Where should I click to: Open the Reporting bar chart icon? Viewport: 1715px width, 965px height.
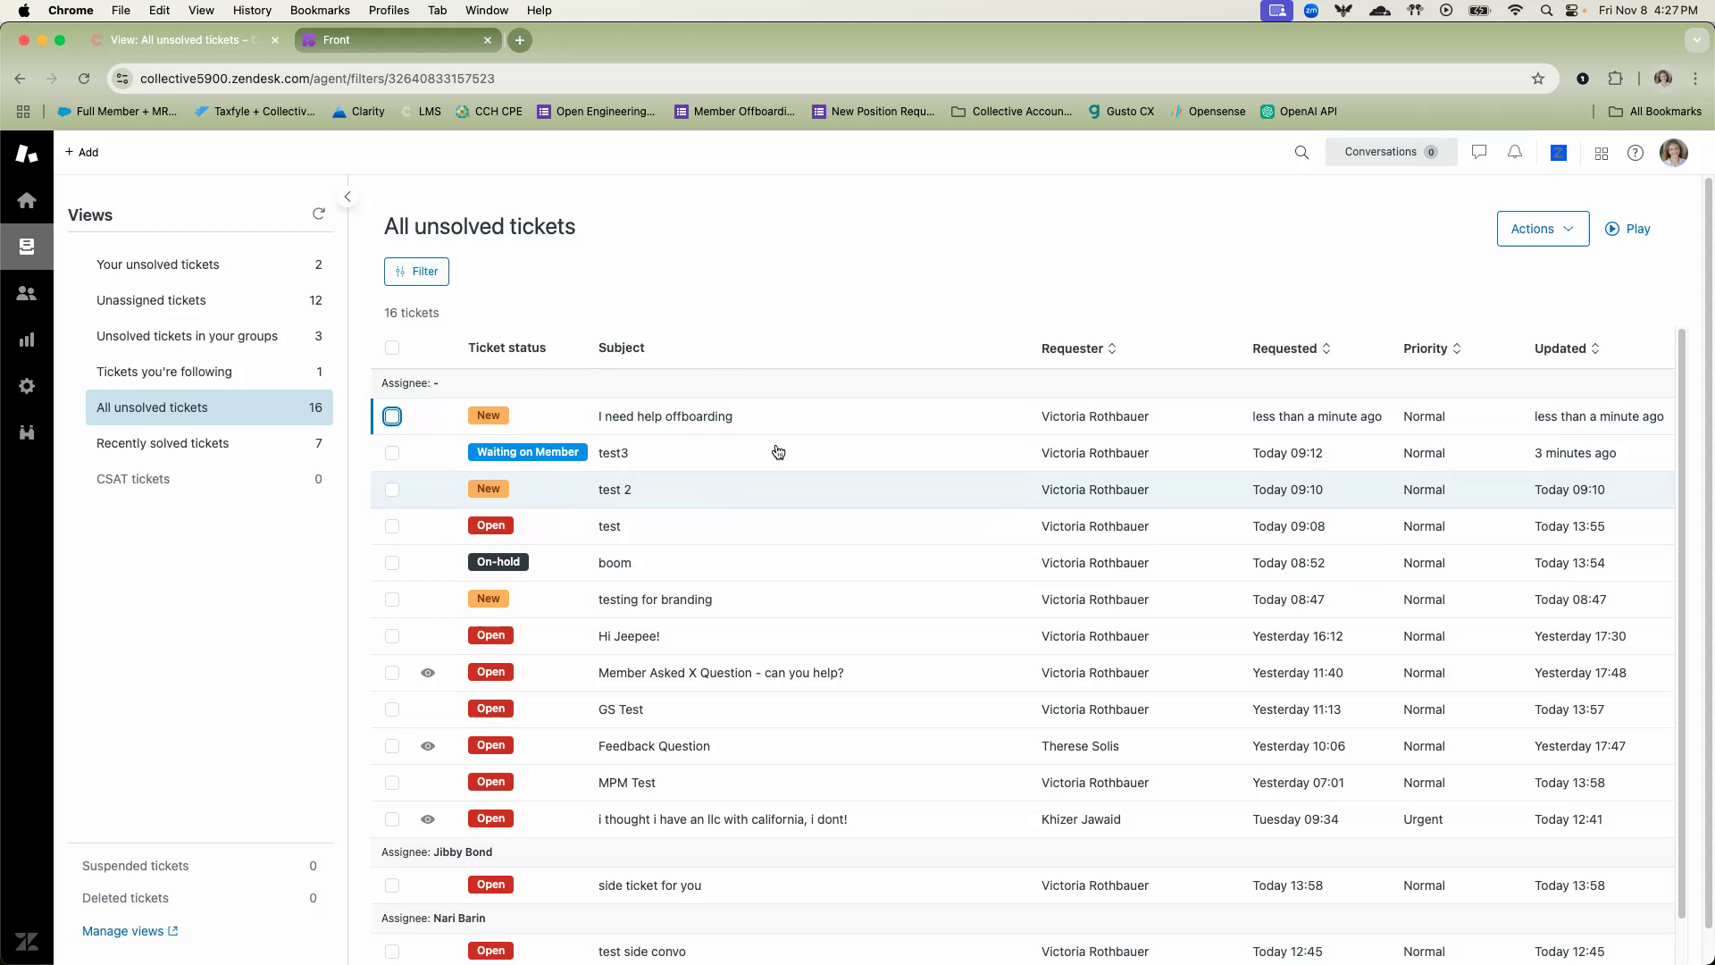coord(27,340)
